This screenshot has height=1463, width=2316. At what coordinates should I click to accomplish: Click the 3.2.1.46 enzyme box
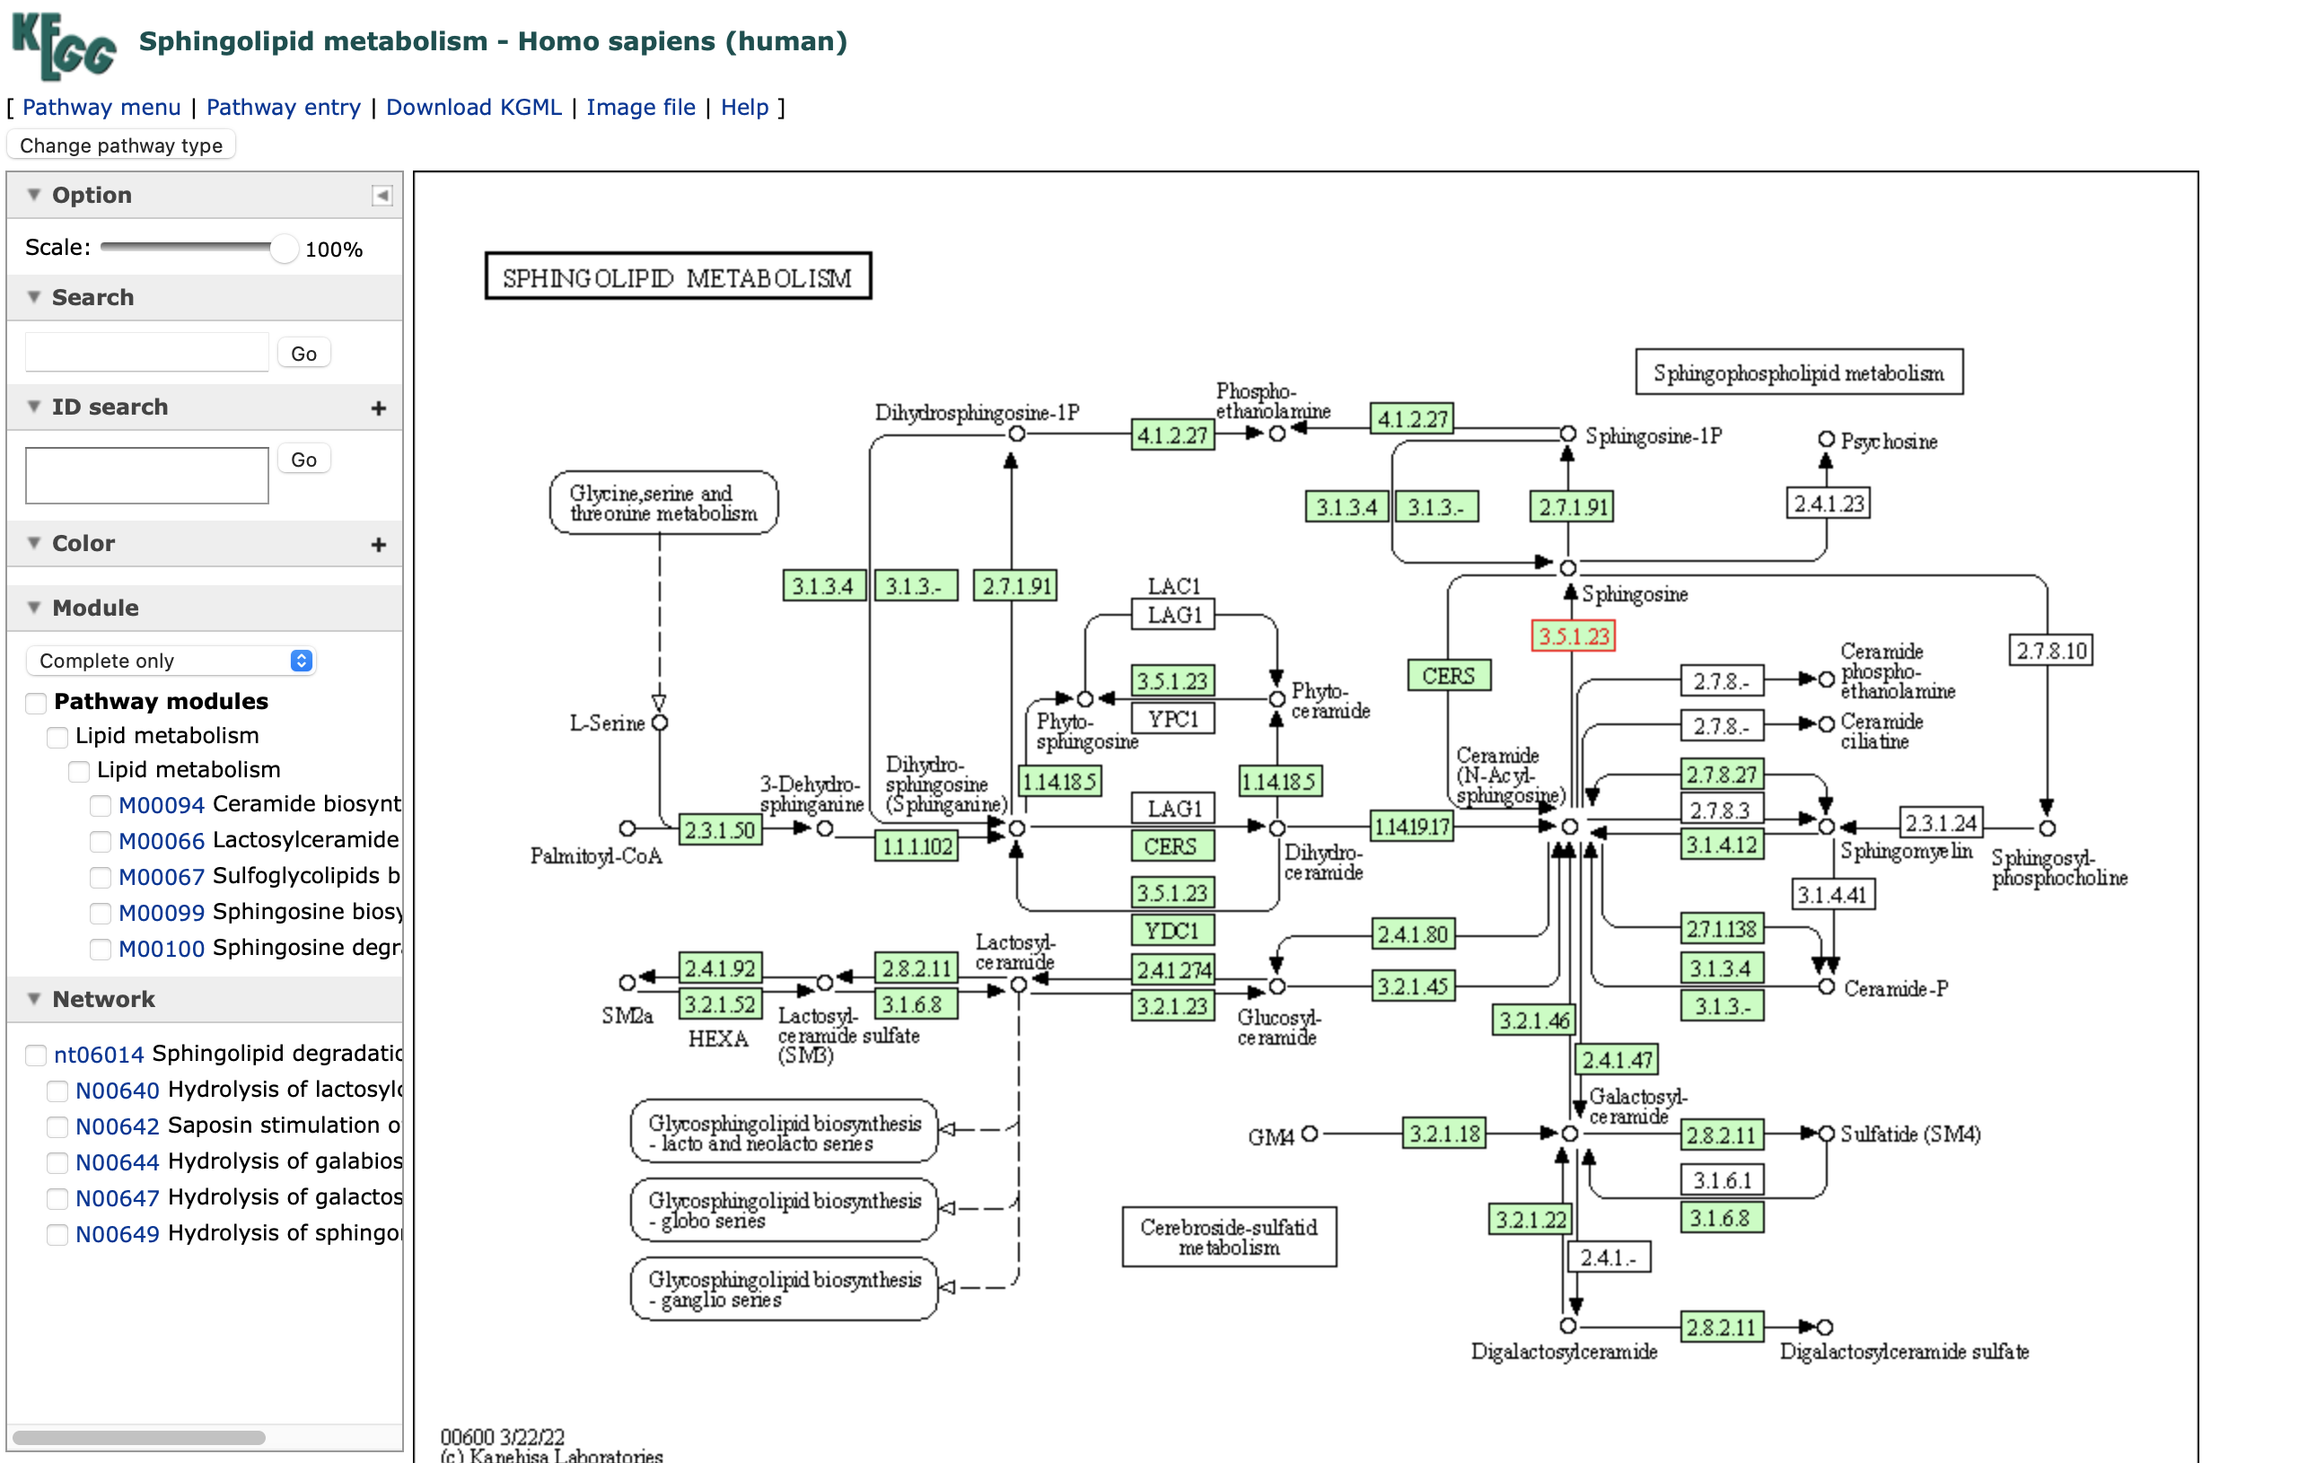point(1534,1021)
